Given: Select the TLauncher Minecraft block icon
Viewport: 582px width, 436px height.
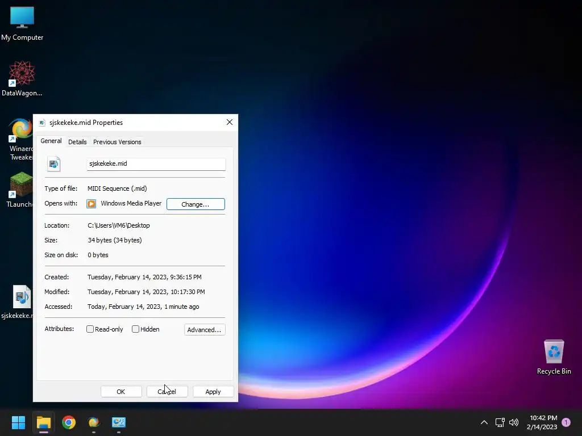Looking at the screenshot, I should (x=20, y=185).
